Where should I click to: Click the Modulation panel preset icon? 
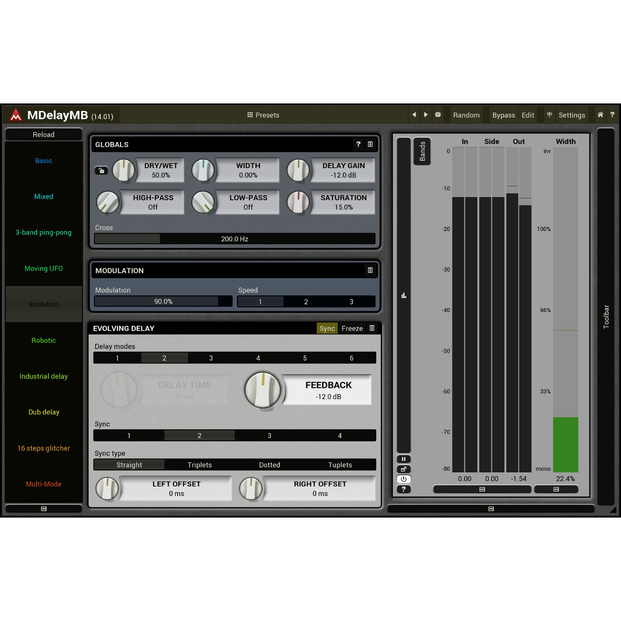click(x=370, y=270)
